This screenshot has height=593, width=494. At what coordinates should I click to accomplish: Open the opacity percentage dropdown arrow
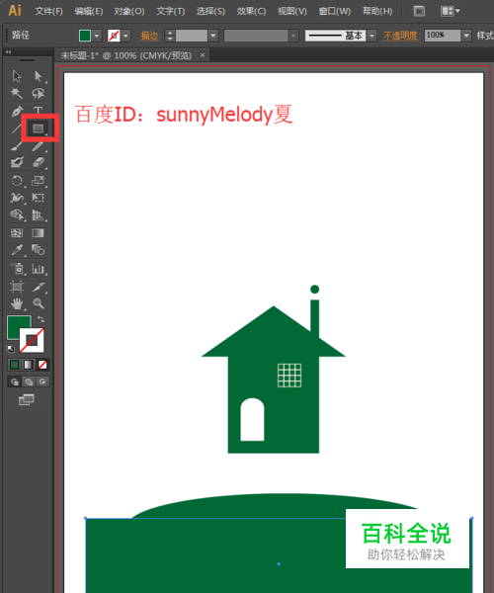(466, 36)
